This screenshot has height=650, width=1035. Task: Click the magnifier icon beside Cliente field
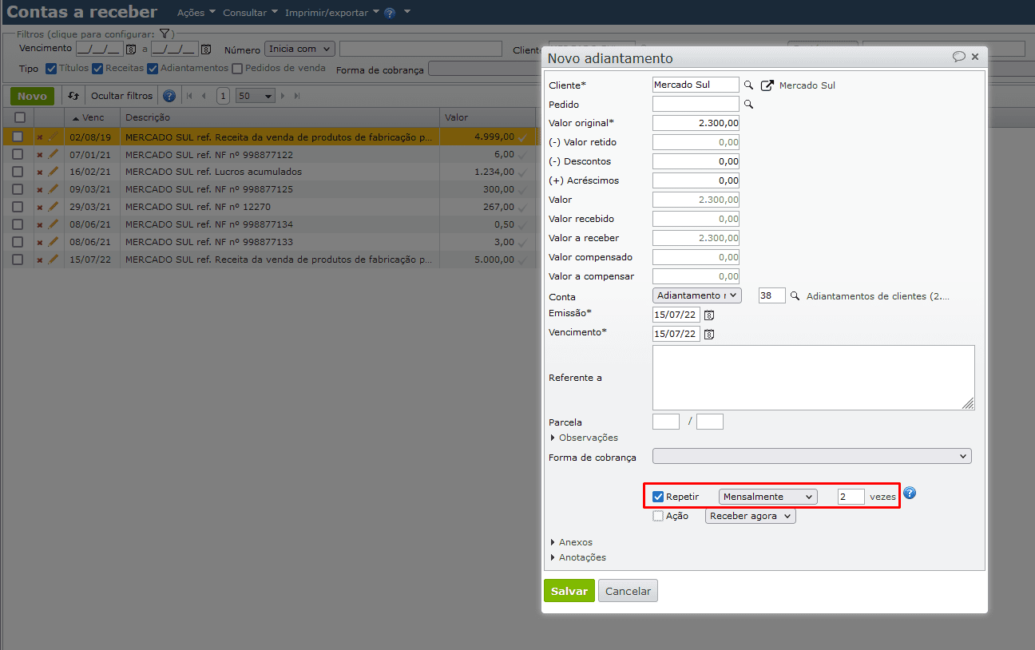point(748,85)
